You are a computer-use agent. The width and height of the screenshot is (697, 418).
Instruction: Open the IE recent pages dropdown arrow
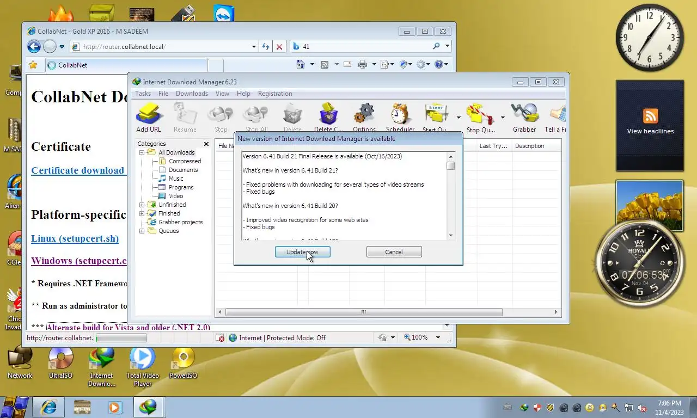[62, 47]
